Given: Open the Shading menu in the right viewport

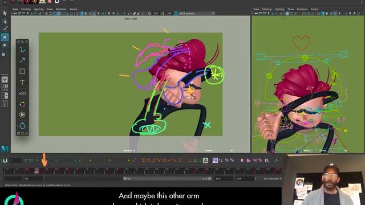Looking at the screenshot, I should [x=267, y=9].
